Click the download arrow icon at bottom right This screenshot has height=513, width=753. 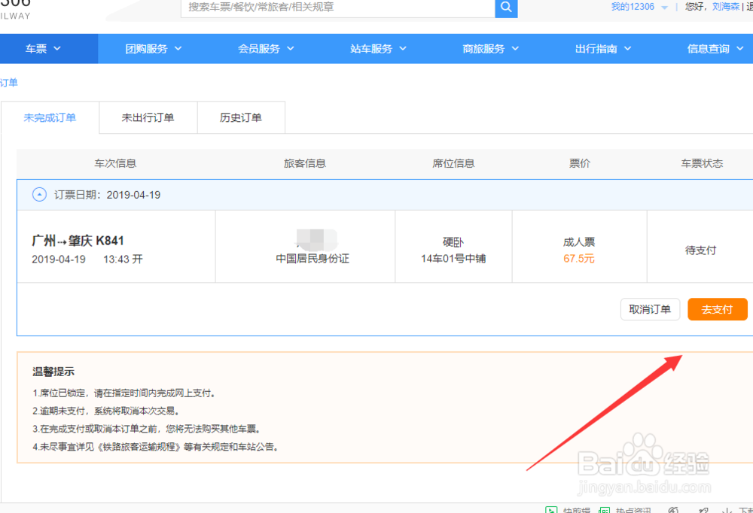[x=724, y=511]
